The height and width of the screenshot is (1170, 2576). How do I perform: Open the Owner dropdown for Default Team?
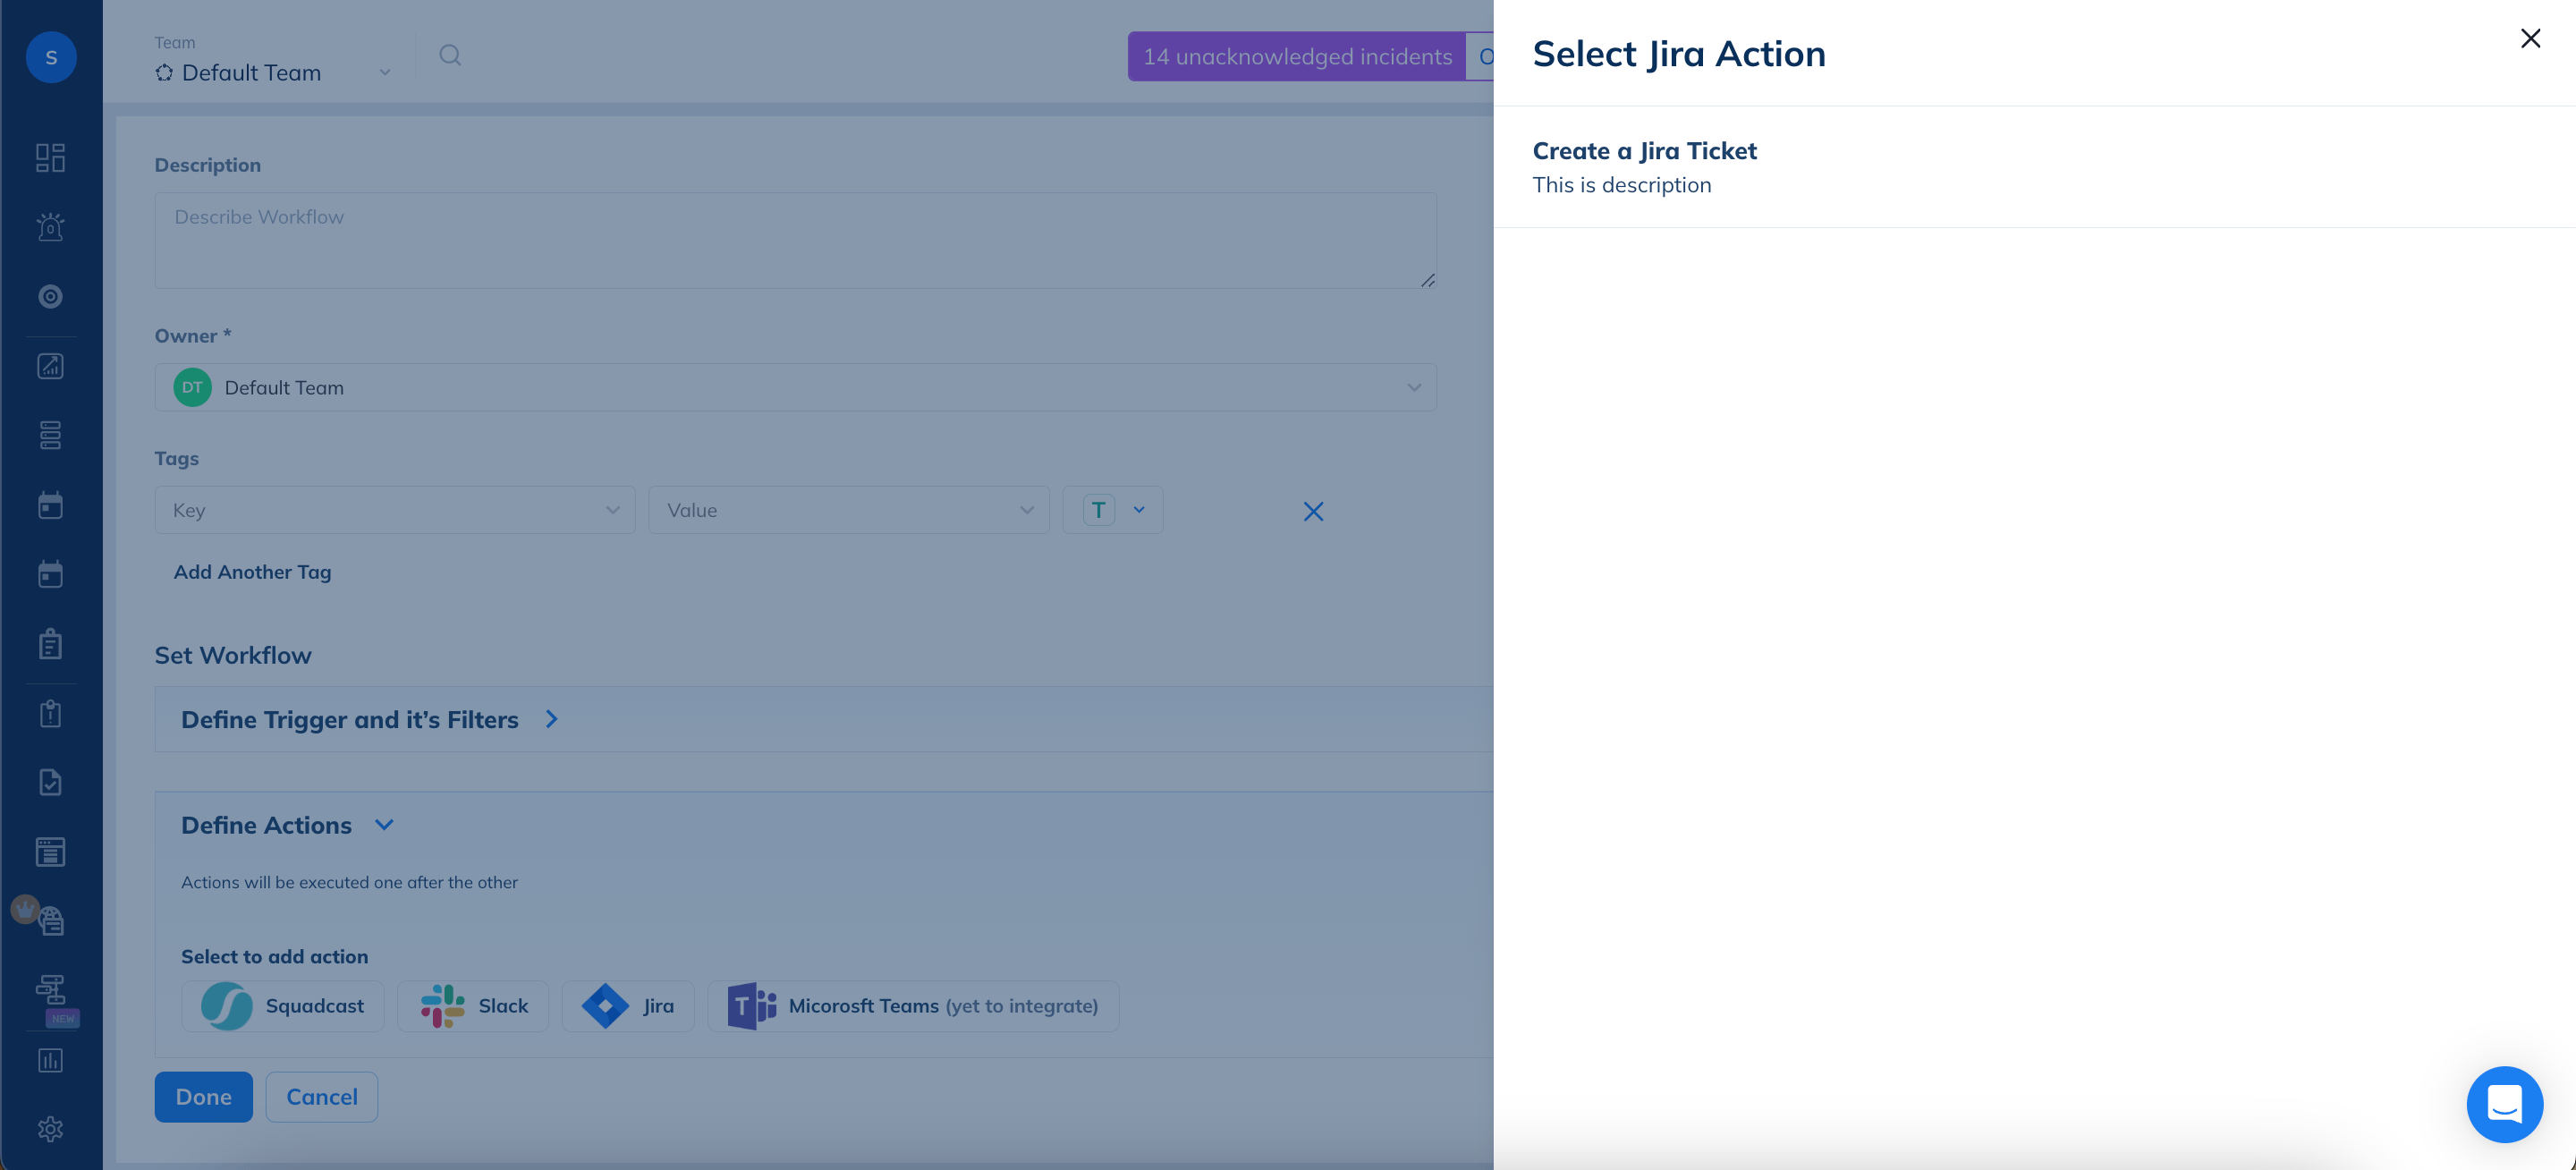pyautogui.click(x=795, y=387)
